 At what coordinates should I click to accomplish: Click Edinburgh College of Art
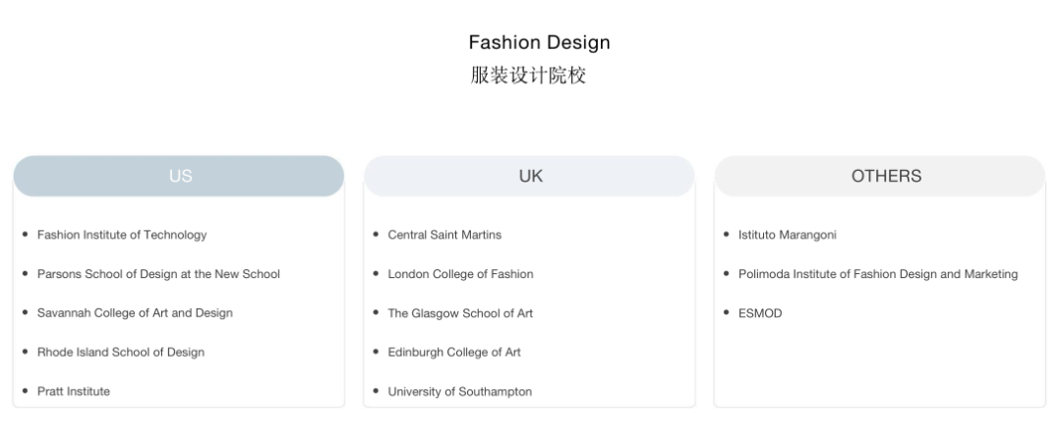(454, 352)
